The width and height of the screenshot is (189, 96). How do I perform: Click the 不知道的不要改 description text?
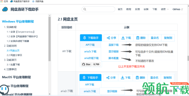click(x=145, y=61)
